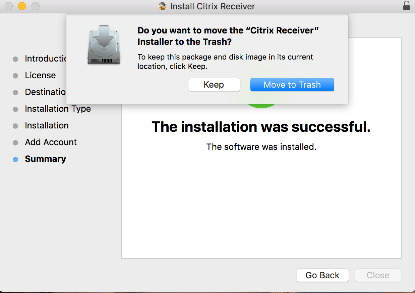Image resolution: width=415 pixels, height=293 pixels.
Task: Click Keep to retain the installer package
Action: (214, 85)
